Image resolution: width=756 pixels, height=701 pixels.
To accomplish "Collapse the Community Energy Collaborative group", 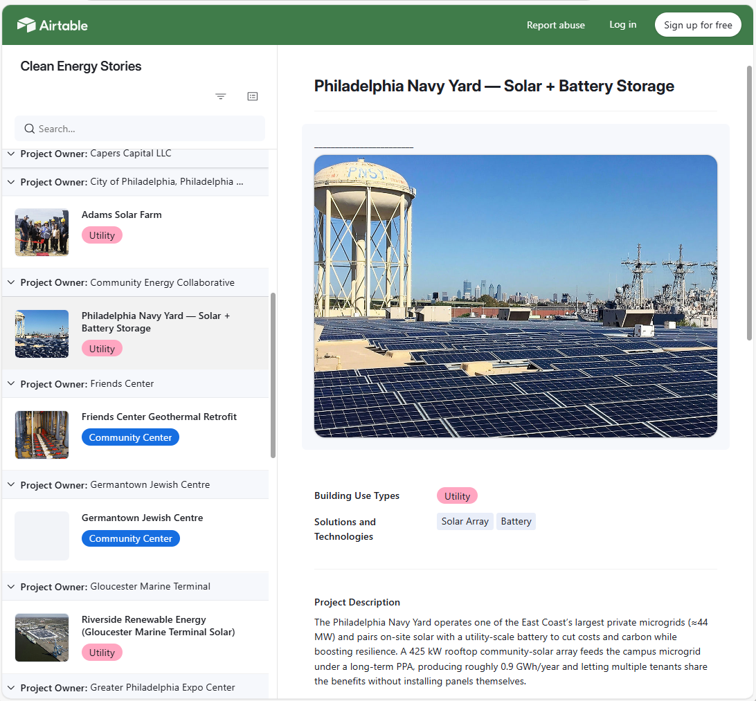I will click(11, 282).
